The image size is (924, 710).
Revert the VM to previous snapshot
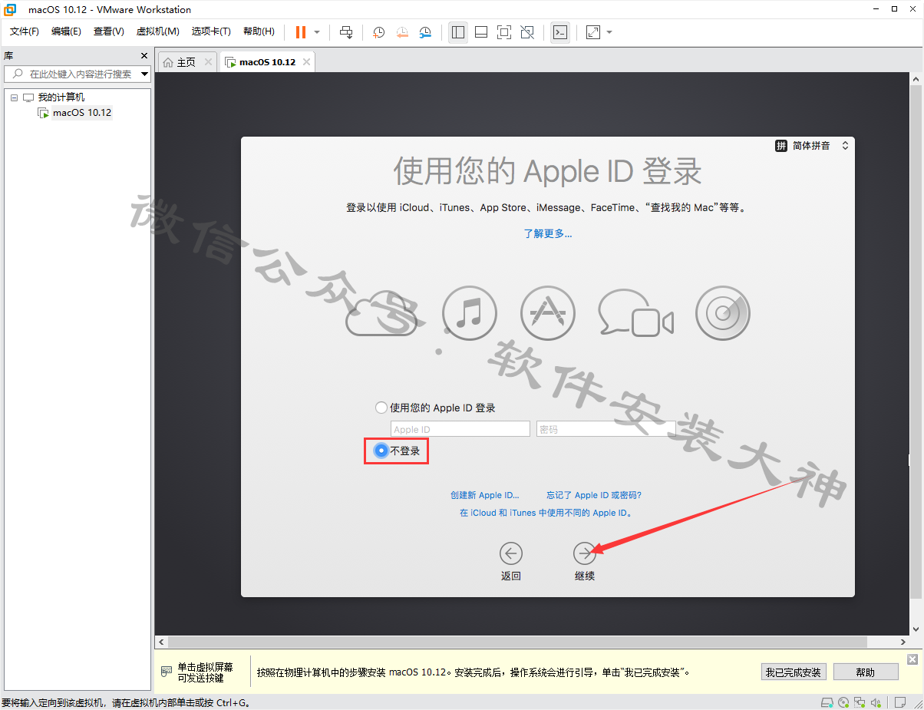402,32
